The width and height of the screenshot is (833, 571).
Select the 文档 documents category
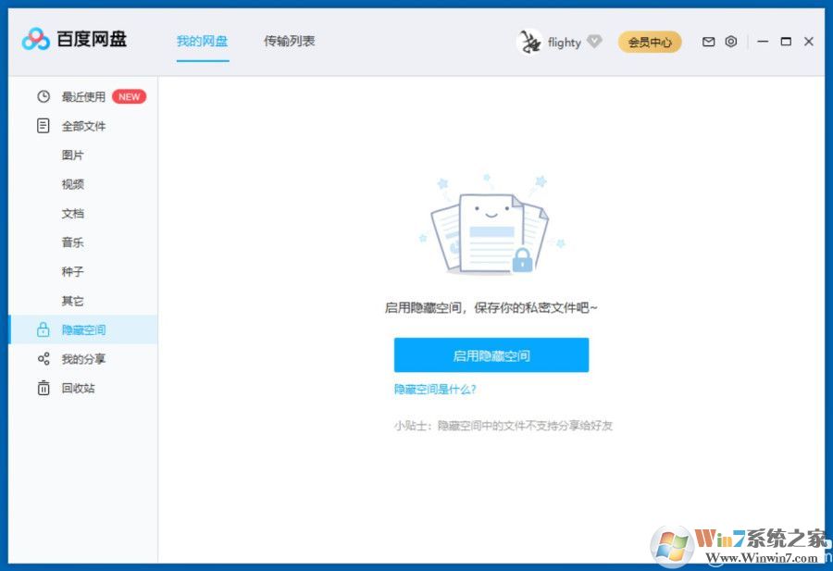pos(74,213)
